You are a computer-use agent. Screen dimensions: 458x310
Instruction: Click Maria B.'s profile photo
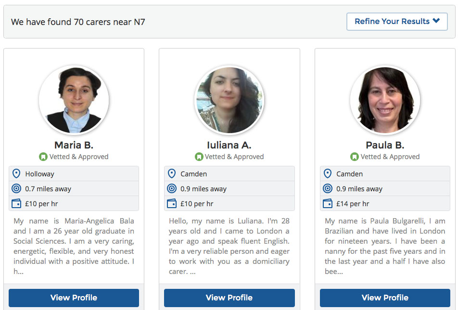[74, 100]
